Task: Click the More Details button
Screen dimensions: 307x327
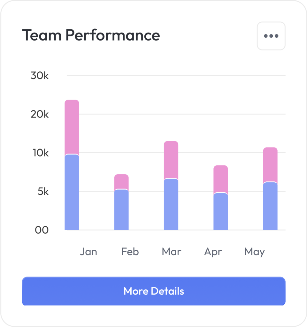Action: [153, 291]
